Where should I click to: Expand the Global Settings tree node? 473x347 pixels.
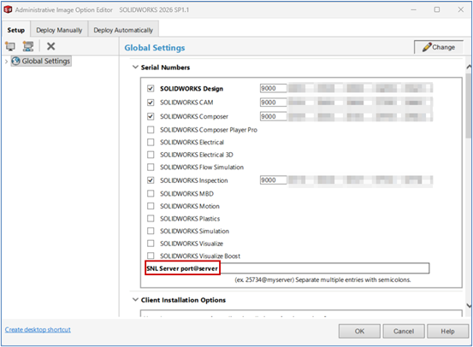pos(6,62)
